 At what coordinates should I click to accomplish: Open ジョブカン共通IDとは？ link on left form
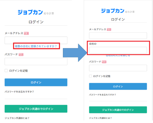(17, 118)
